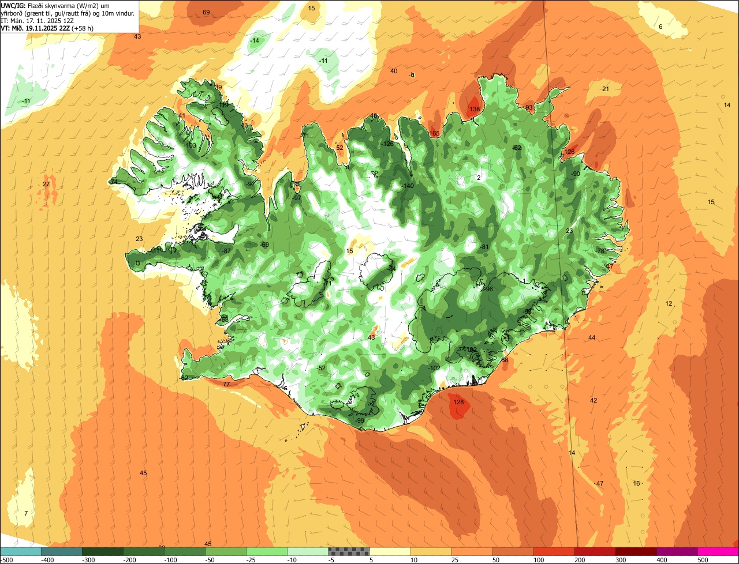Select the legend swatch between -50 and -25

coord(225,551)
